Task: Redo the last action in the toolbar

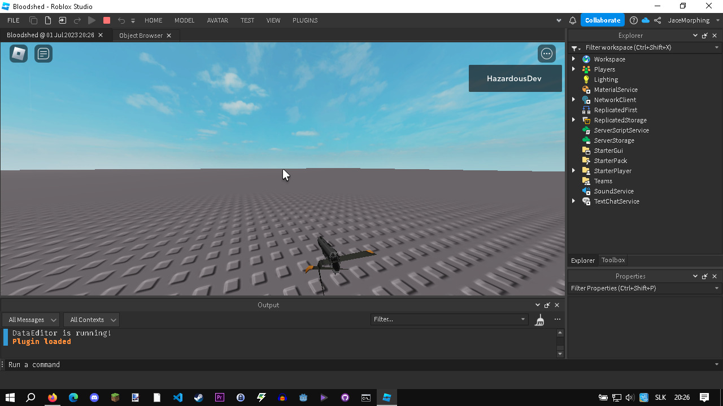Action: click(77, 20)
